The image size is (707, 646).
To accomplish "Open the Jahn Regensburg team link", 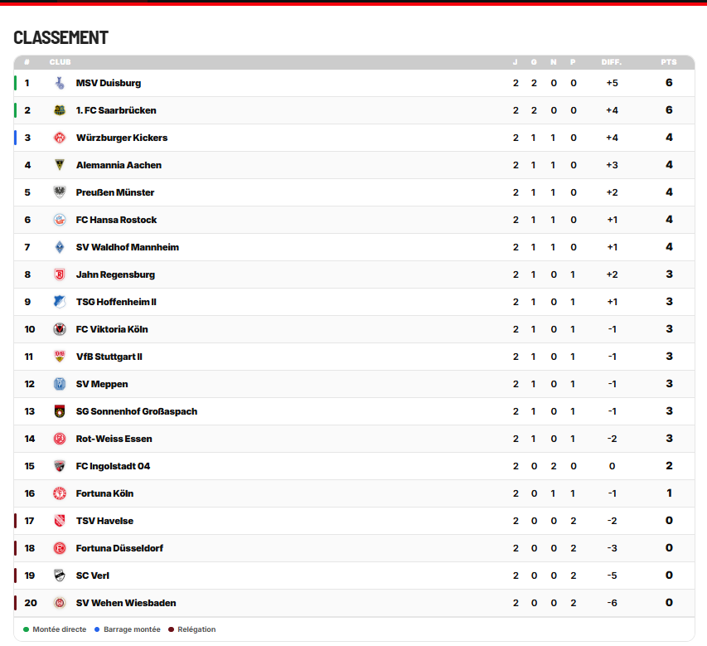I will 115,274.
